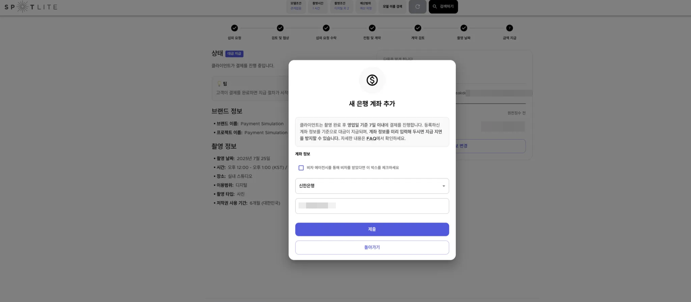Click the 모델 이름 검색 field

[392, 6]
